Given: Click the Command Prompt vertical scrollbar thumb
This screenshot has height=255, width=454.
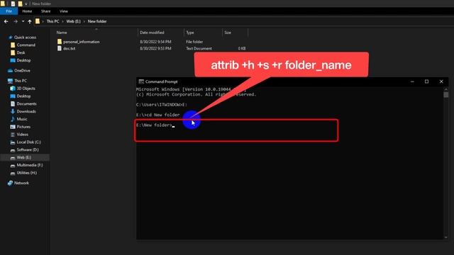Looking at the screenshot, I should pyautogui.click(x=446, y=94).
